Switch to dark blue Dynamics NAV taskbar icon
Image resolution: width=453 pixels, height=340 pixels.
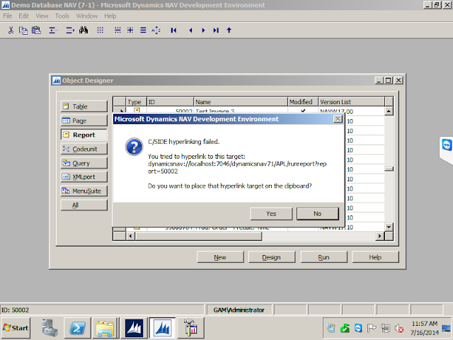(x=134, y=328)
